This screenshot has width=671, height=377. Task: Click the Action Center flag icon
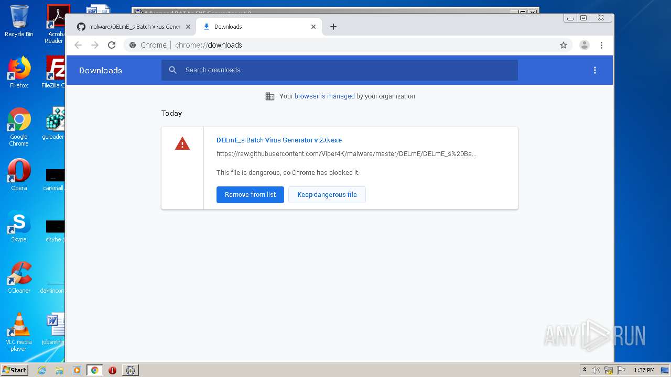click(x=620, y=370)
